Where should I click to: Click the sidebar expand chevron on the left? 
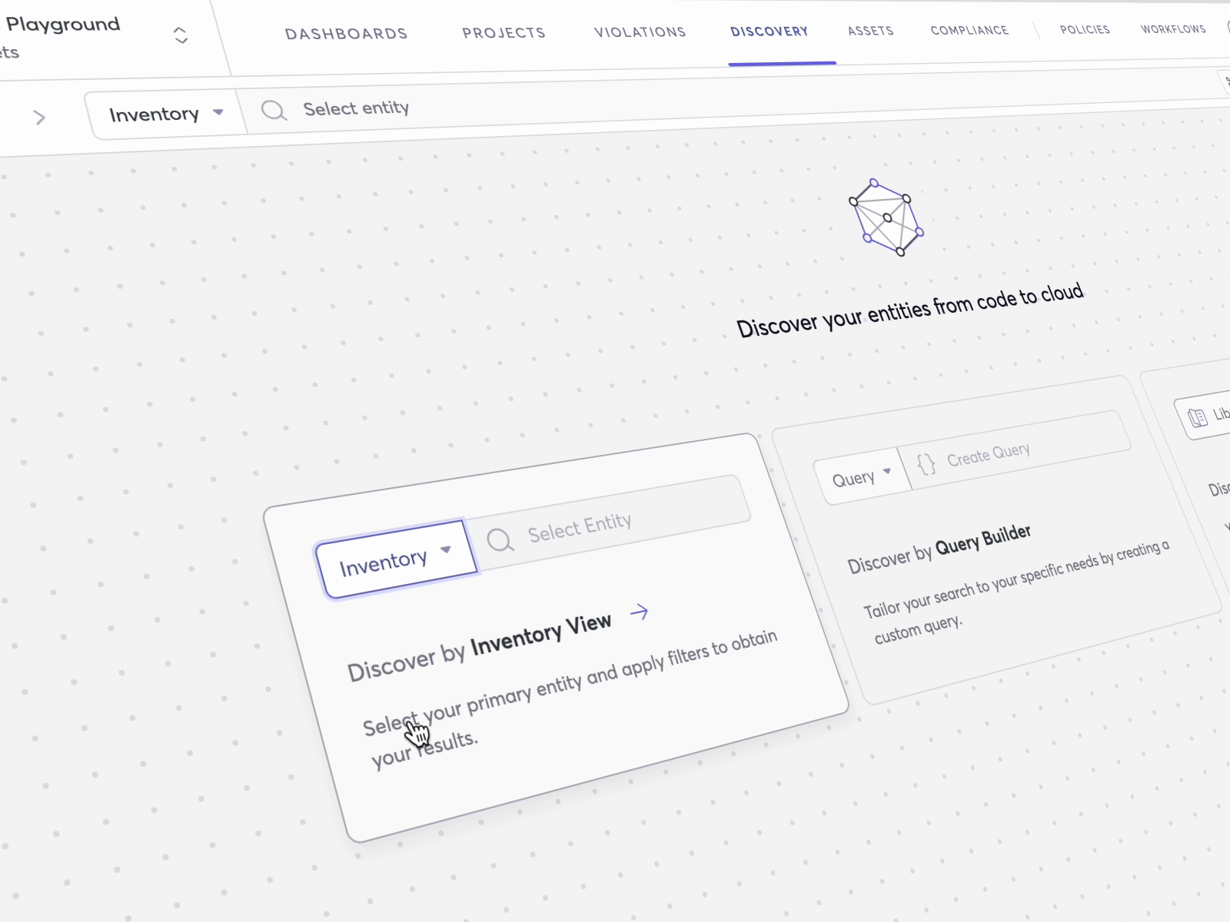click(39, 117)
